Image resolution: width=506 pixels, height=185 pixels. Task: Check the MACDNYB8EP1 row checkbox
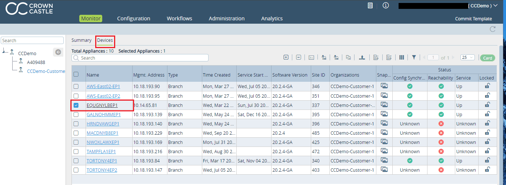coord(76,133)
